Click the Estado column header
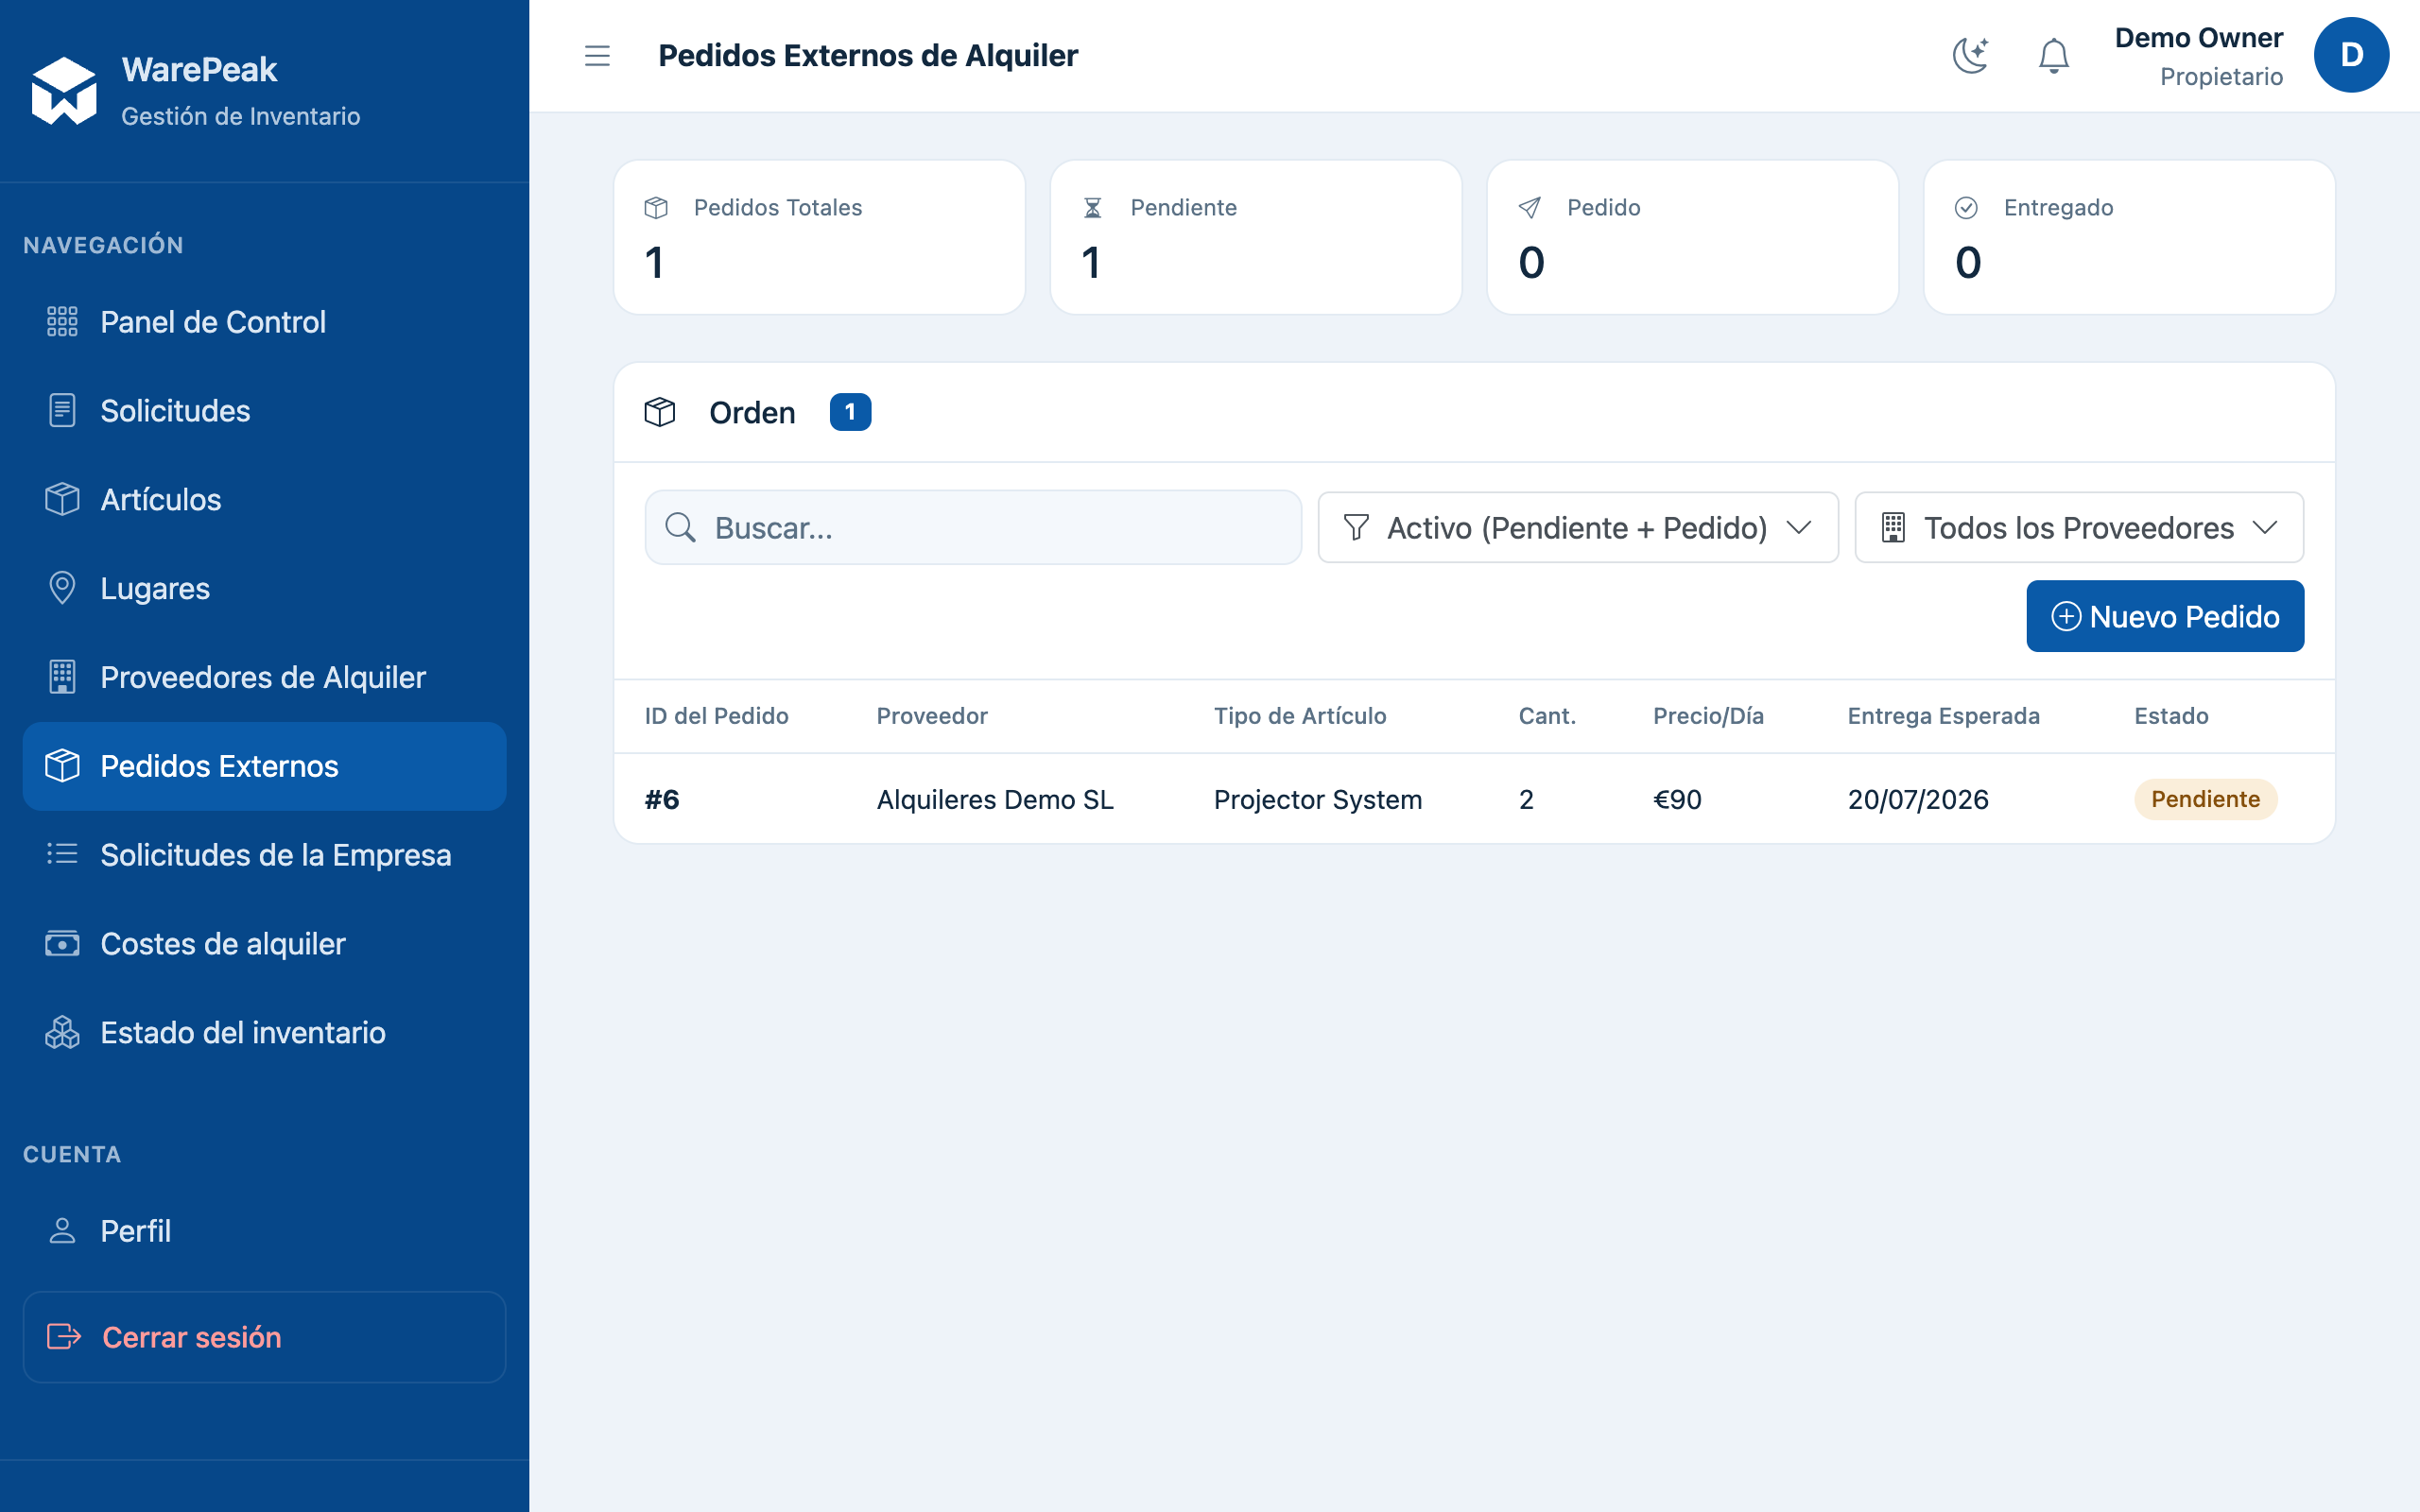 click(2171, 716)
